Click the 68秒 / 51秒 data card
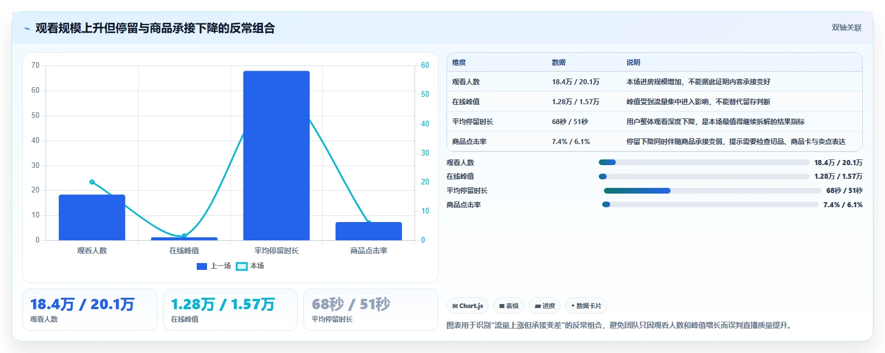The width and height of the screenshot is (885, 353). (371, 310)
